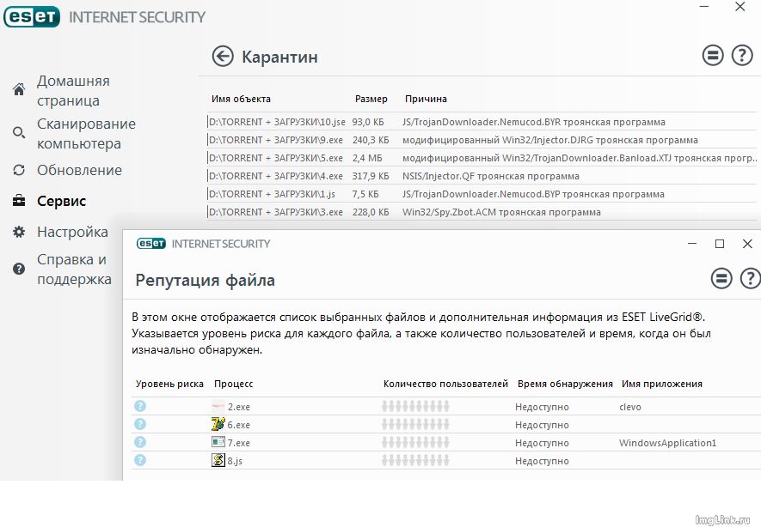
Task: Click the 8.js script file icon
Action: [x=218, y=461]
